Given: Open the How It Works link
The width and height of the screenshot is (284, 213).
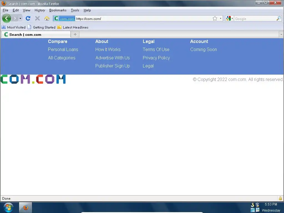Looking at the screenshot, I should tap(108, 49).
